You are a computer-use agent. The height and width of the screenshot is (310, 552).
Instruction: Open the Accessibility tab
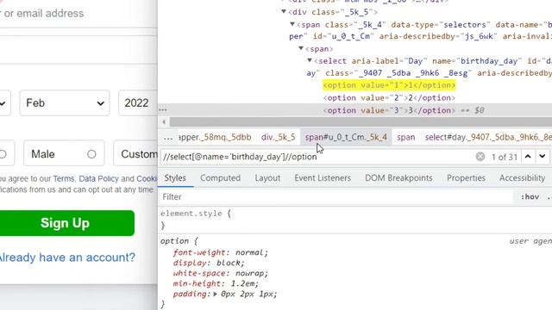[522, 178]
